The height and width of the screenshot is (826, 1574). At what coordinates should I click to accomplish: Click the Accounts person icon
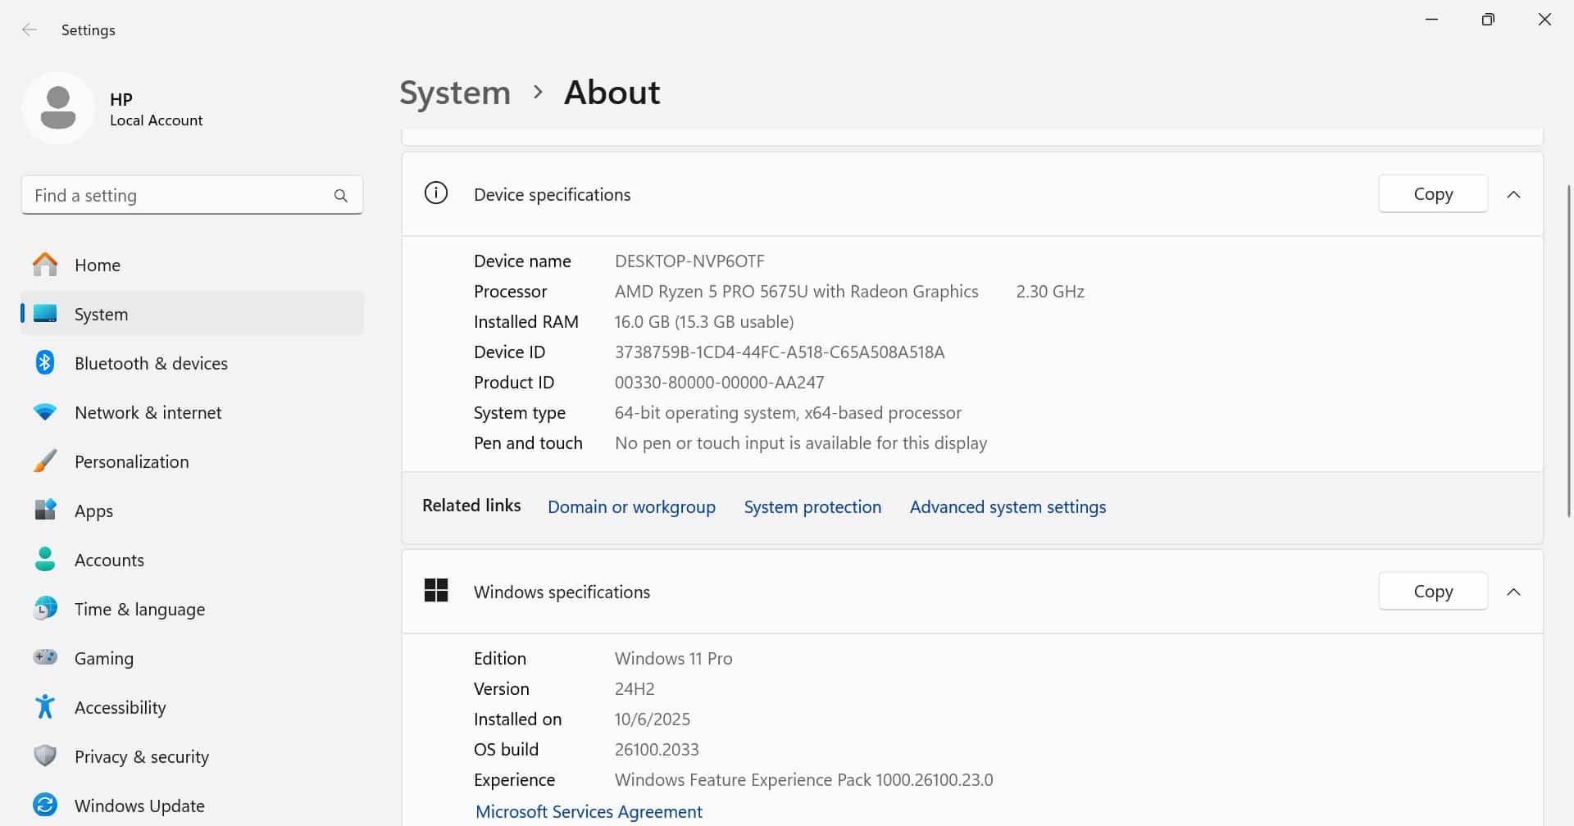[45, 560]
